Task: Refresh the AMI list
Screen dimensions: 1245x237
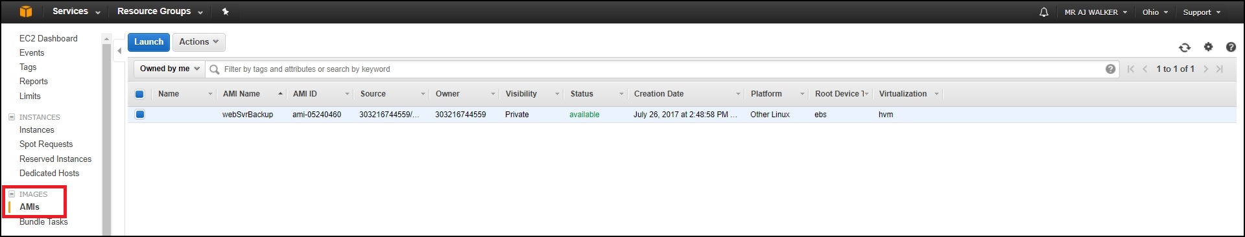Action: pyautogui.click(x=1185, y=47)
